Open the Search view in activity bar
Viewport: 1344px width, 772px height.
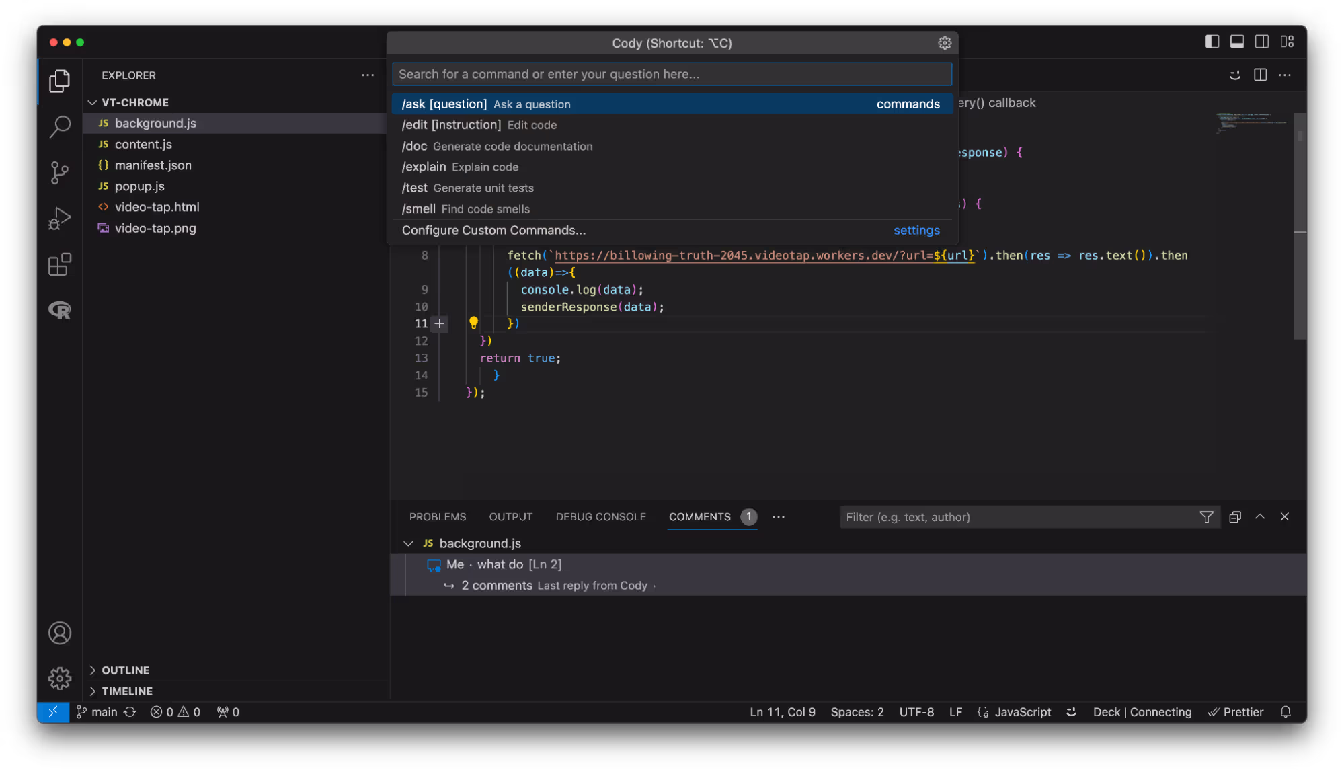click(59, 126)
